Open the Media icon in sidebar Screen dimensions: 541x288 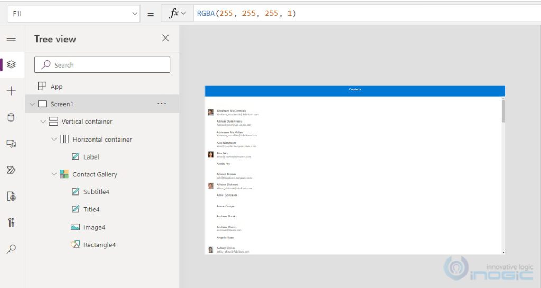point(11,143)
